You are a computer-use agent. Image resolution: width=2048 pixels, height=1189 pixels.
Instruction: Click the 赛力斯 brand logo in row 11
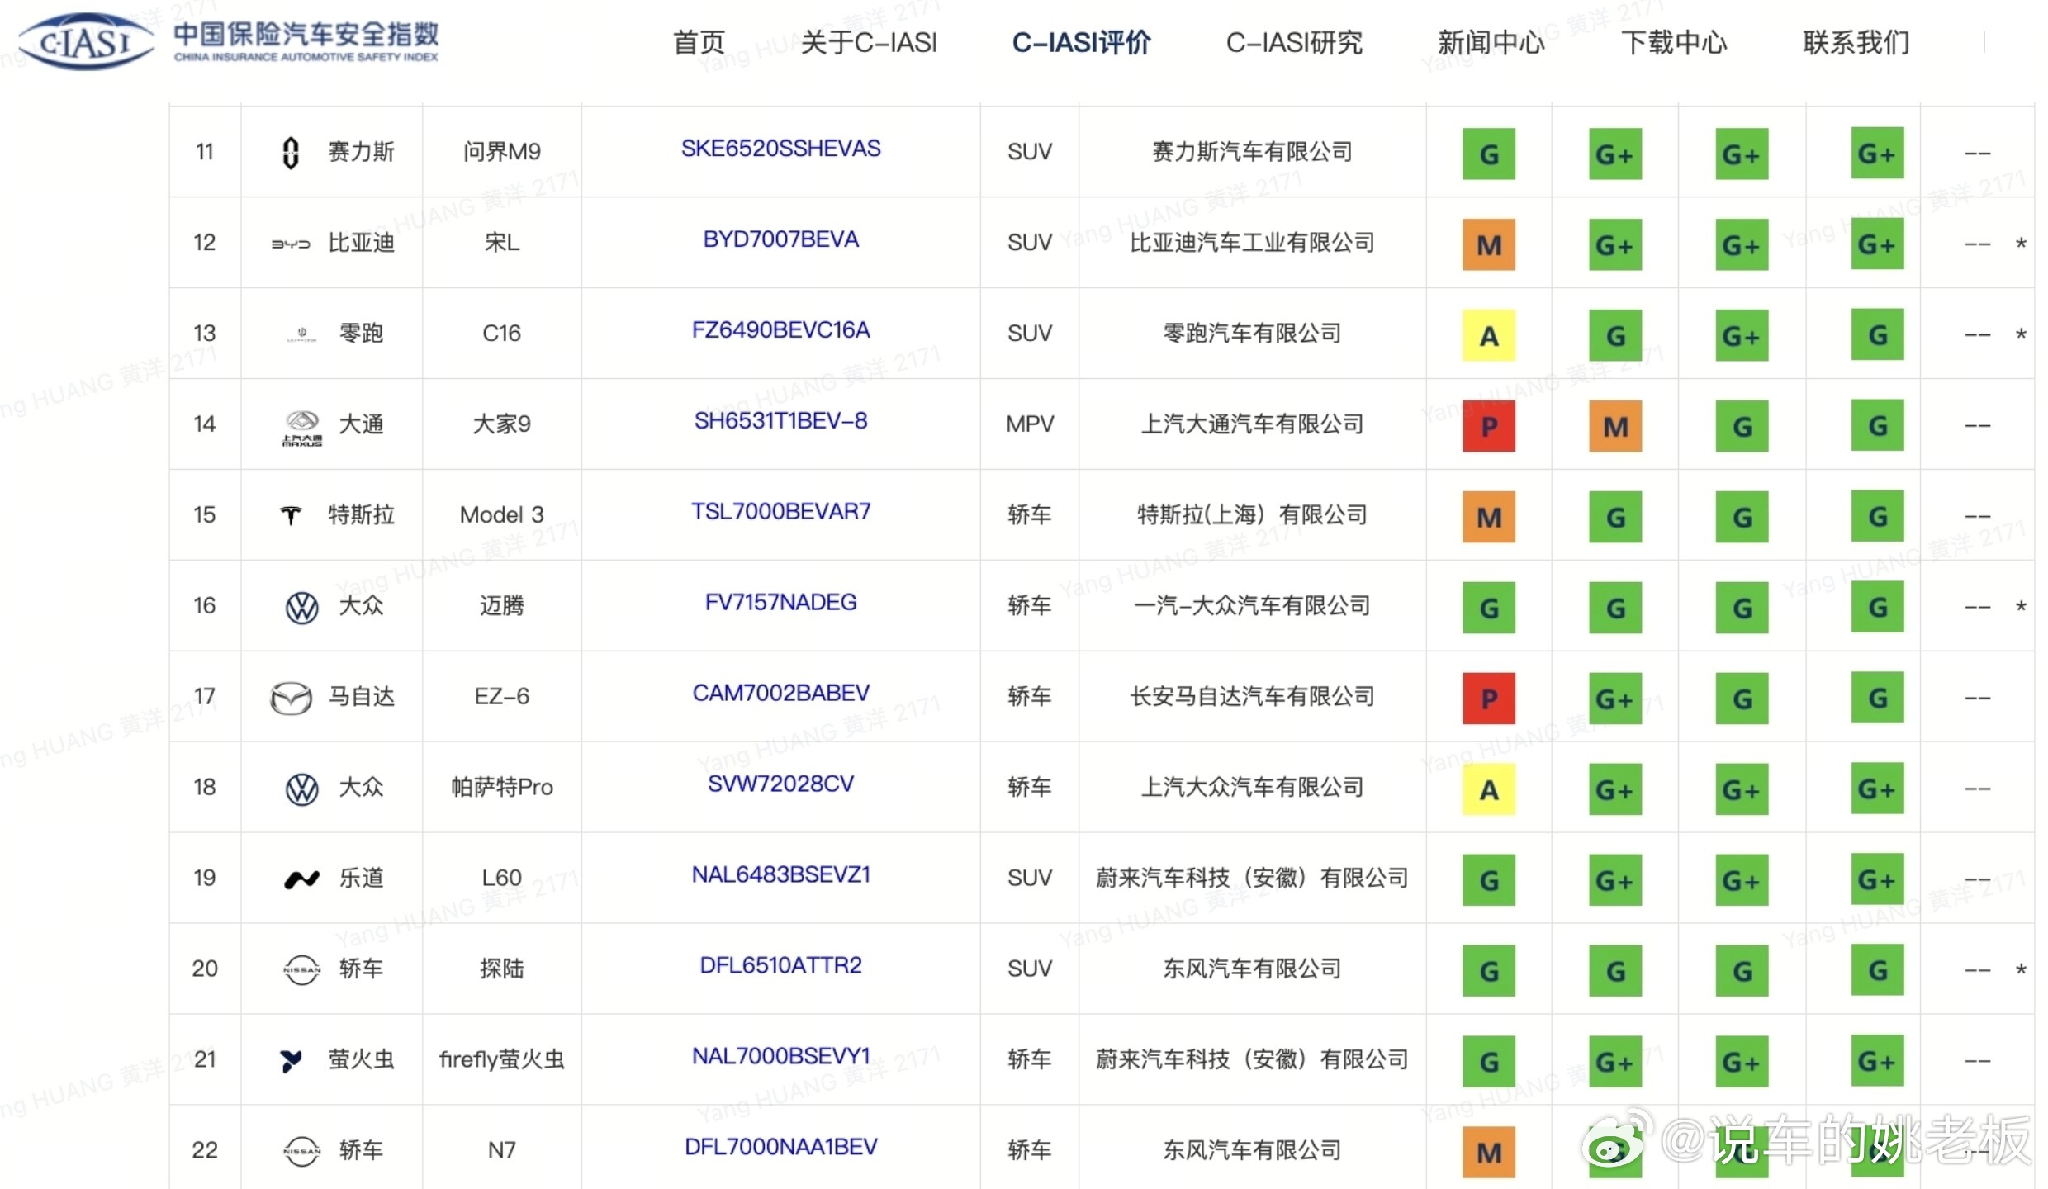[290, 153]
